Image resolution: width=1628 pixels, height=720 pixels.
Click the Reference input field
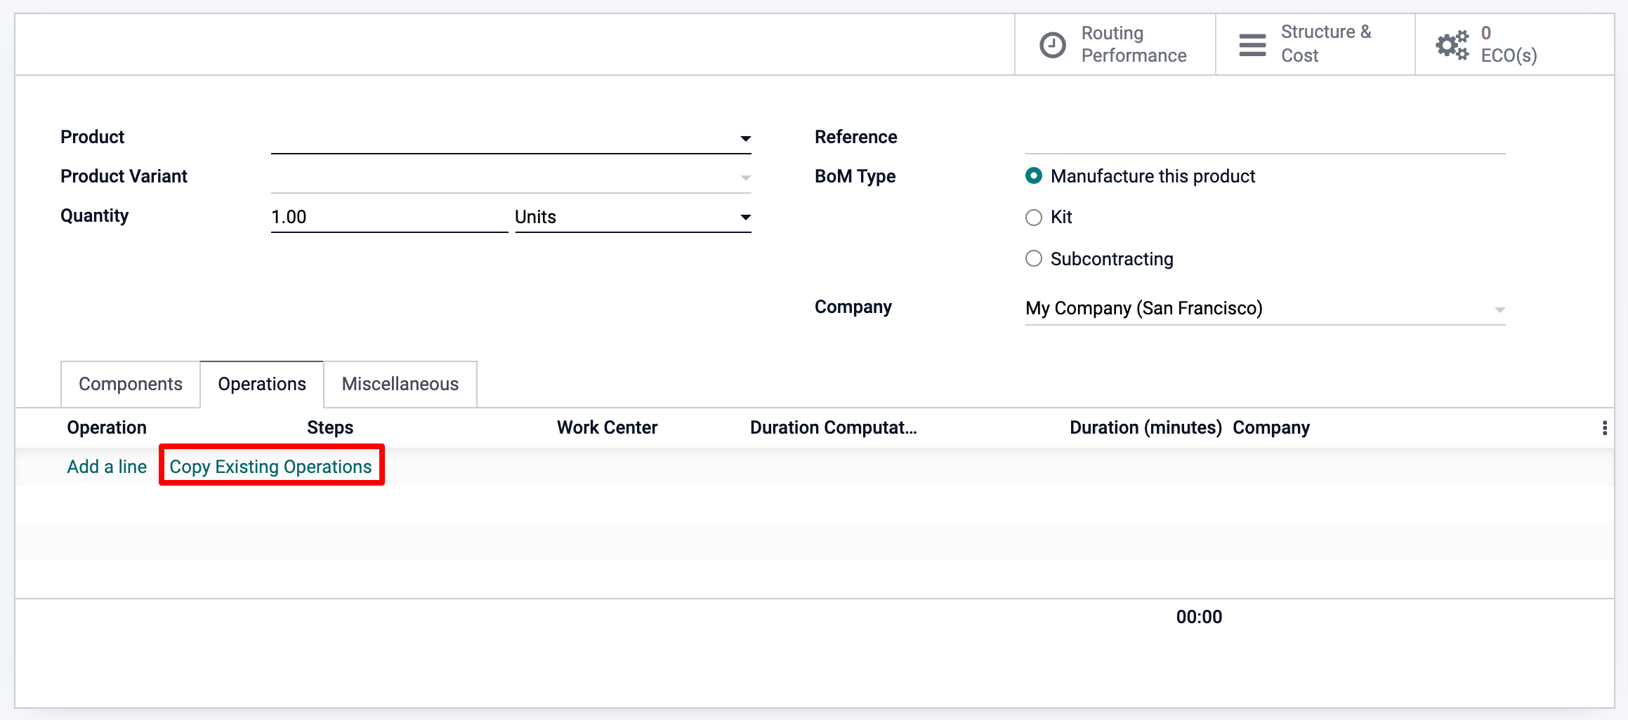tap(1264, 138)
